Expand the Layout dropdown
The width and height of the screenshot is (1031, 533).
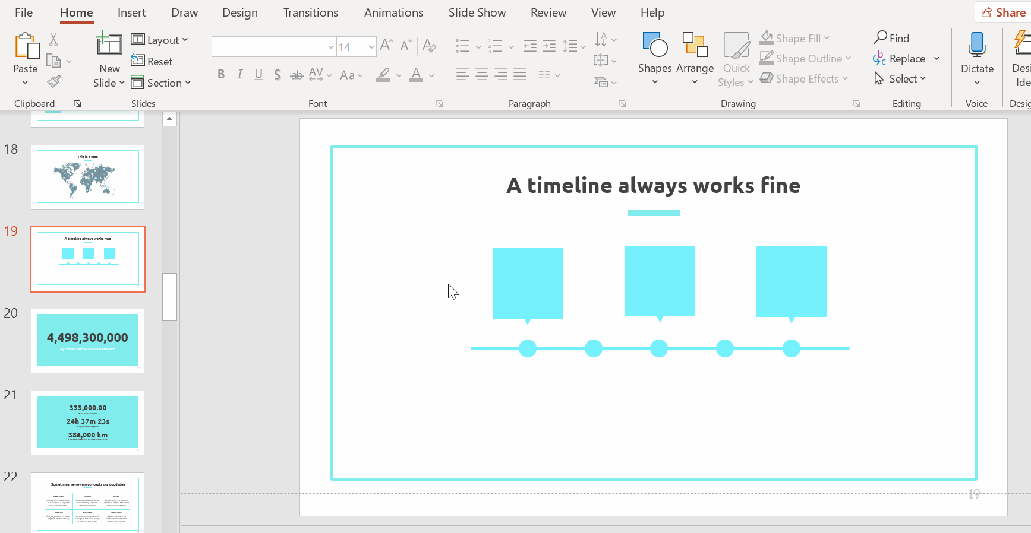pyautogui.click(x=160, y=40)
